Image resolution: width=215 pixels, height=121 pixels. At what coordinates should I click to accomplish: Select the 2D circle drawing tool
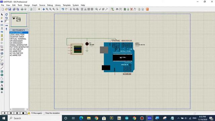pyautogui.click(x=2, y=75)
